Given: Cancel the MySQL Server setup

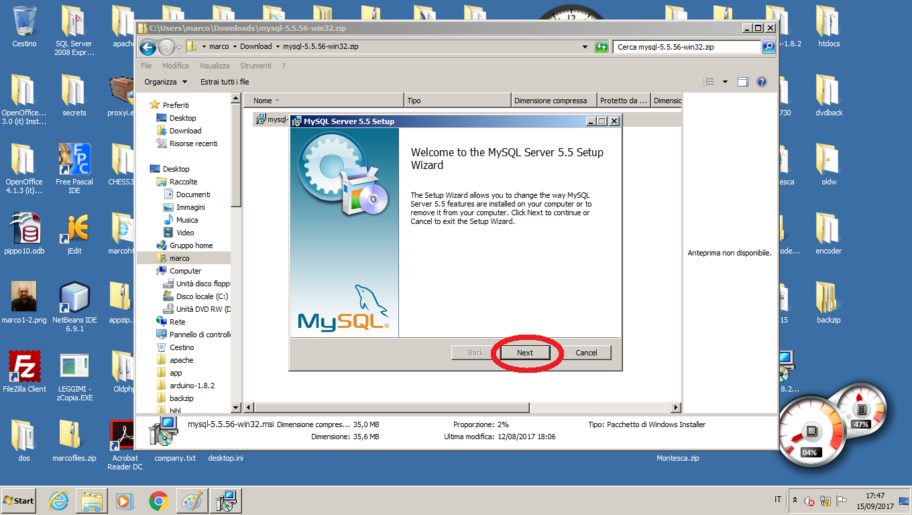Looking at the screenshot, I should (585, 353).
